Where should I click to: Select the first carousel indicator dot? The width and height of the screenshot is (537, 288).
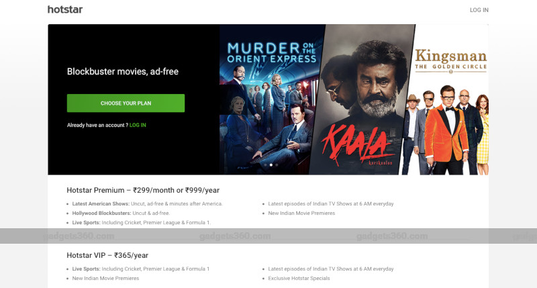[x=265, y=165]
